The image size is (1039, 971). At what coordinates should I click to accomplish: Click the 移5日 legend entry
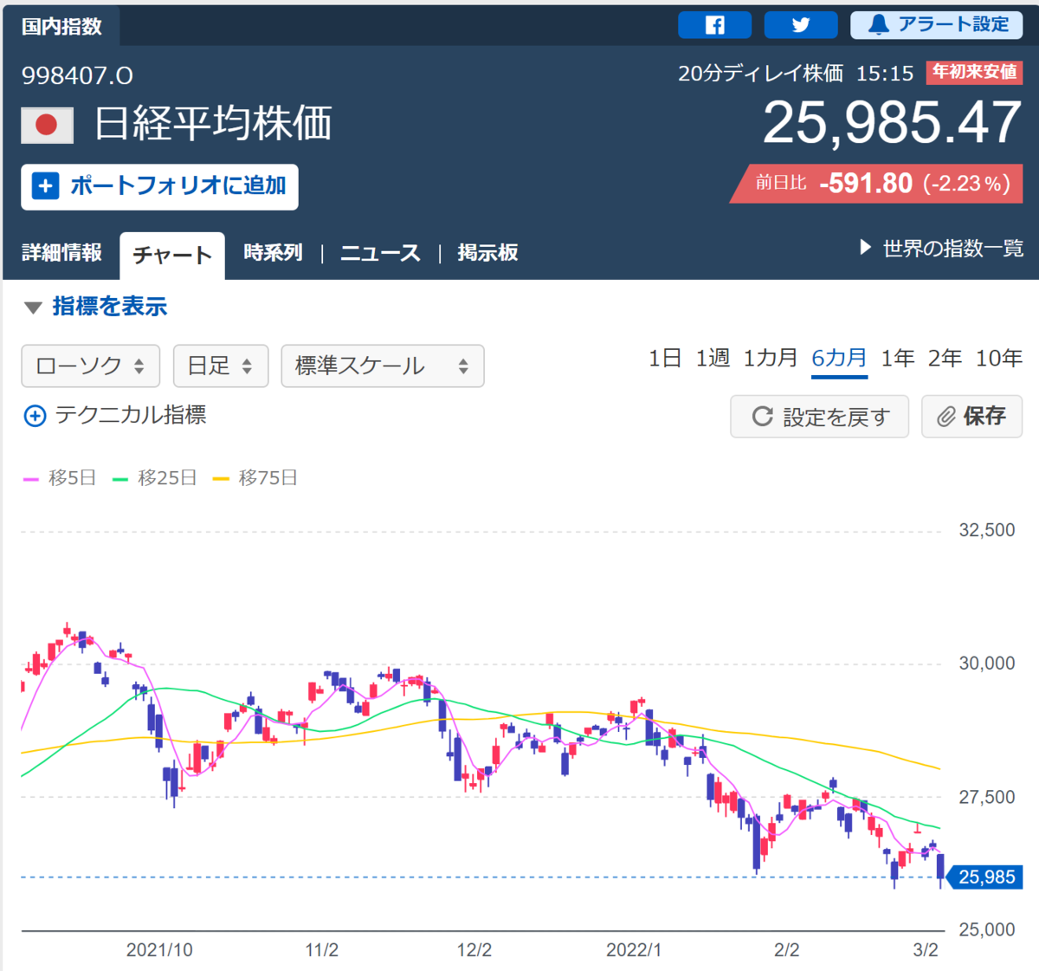(x=60, y=478)
